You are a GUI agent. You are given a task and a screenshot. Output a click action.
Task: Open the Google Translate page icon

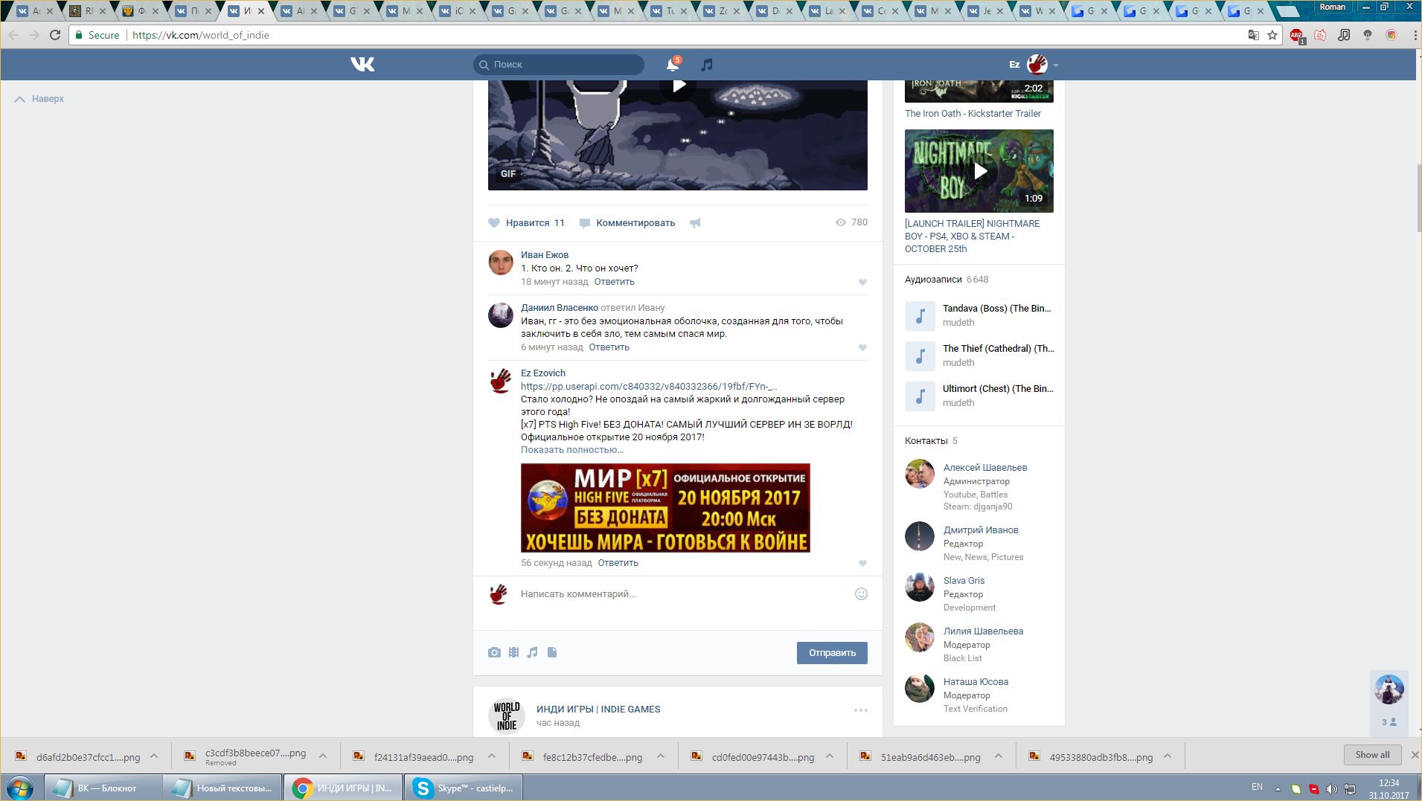click(x=1254, y=35)
